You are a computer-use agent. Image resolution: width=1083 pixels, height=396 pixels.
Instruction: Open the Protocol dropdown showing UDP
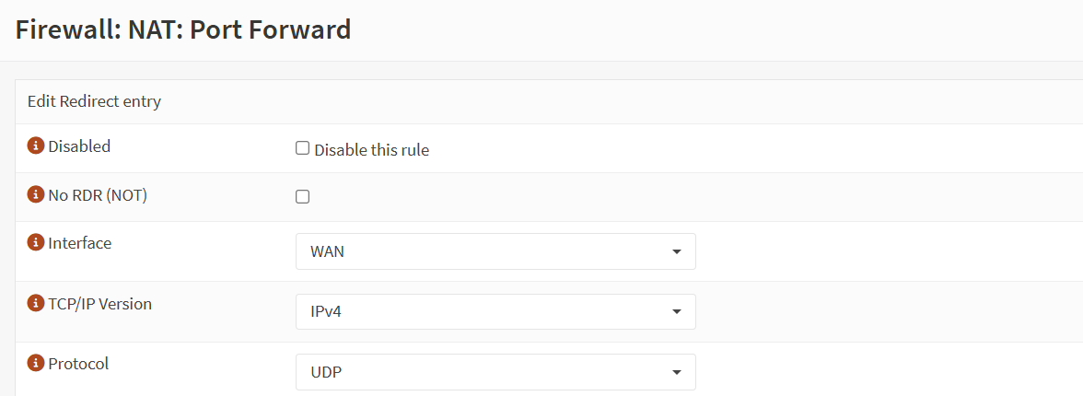[495, 372]
